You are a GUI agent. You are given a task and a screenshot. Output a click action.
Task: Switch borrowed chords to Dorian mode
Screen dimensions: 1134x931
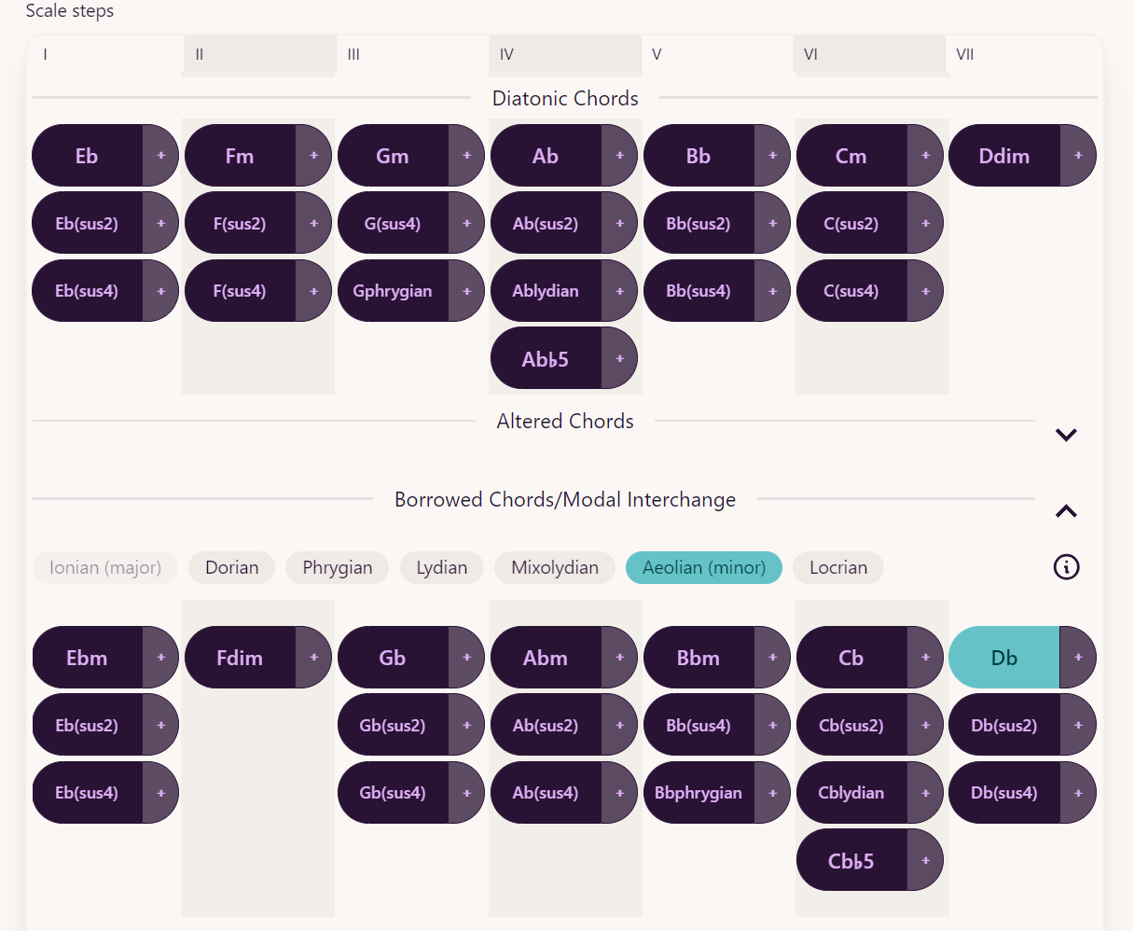[x=231, y=567]
